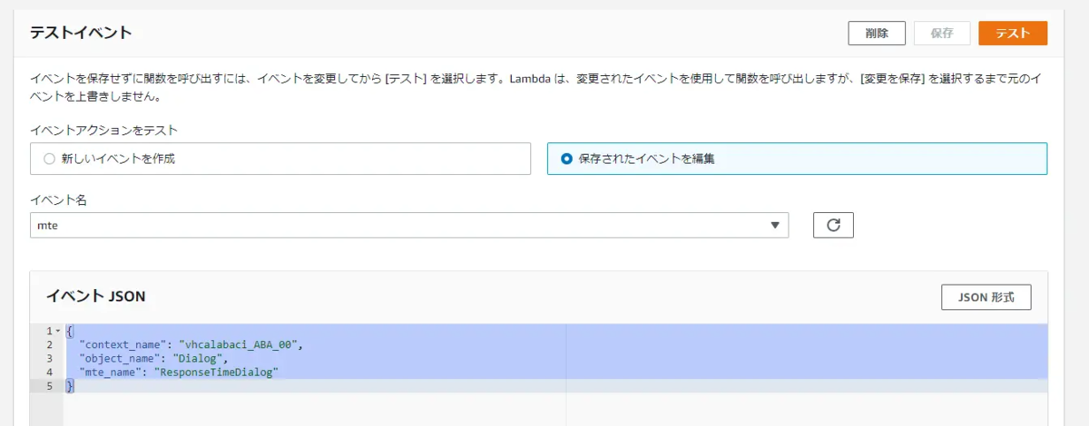Viewport: 1089px width, 426px height.
Task: Click the JSON 形式 button
Action: 986,296
